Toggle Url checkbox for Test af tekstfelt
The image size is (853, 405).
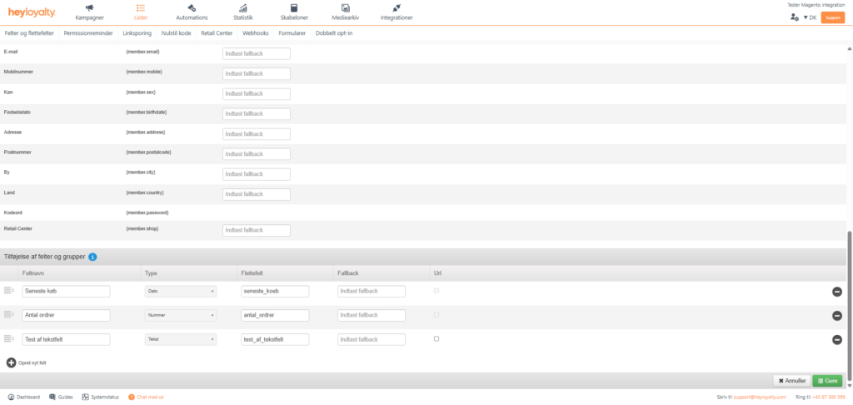tap(436, 339)
